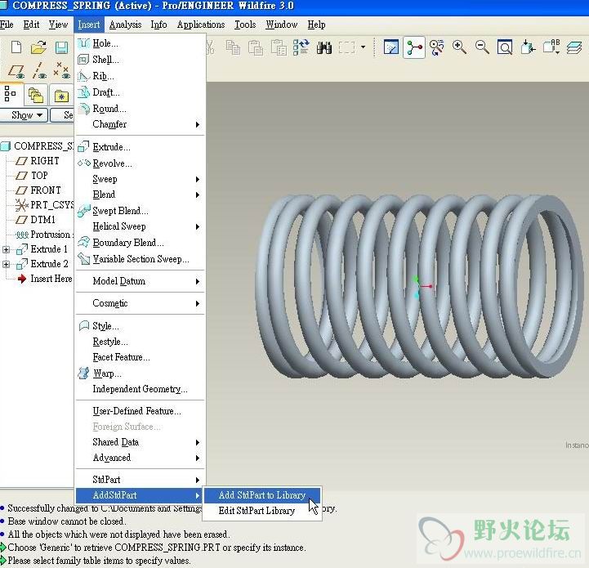Click the dashed selection box icon
The image size is (589, 568).
(346, 47)
